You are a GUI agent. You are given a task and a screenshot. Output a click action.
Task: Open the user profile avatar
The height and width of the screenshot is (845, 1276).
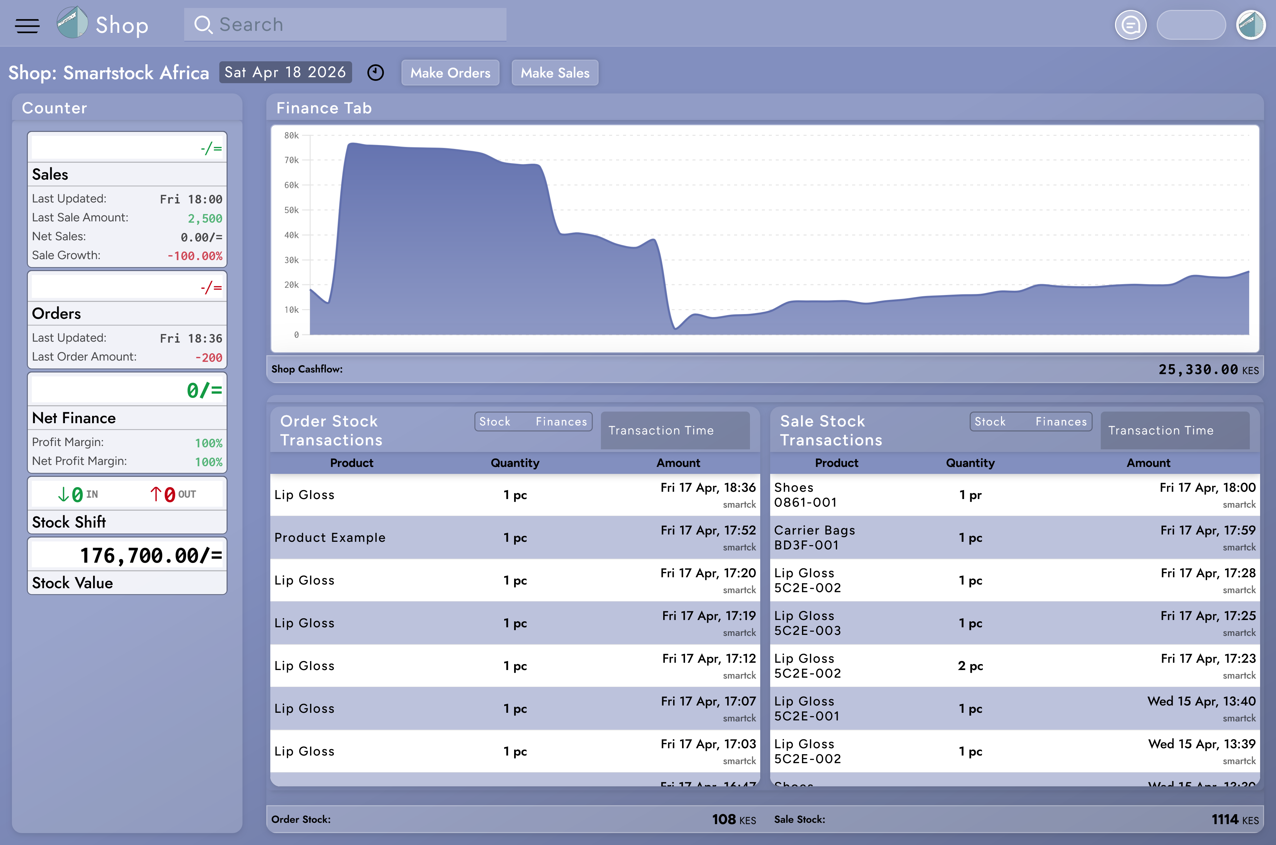(x=1251, y=25)
